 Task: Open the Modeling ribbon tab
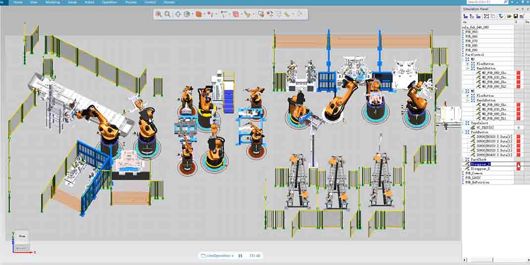pyautogui.click(x=52, y=2)
